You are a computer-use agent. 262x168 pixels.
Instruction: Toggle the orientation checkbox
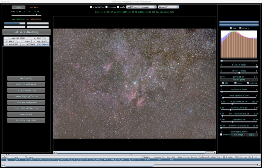[91, 7]
